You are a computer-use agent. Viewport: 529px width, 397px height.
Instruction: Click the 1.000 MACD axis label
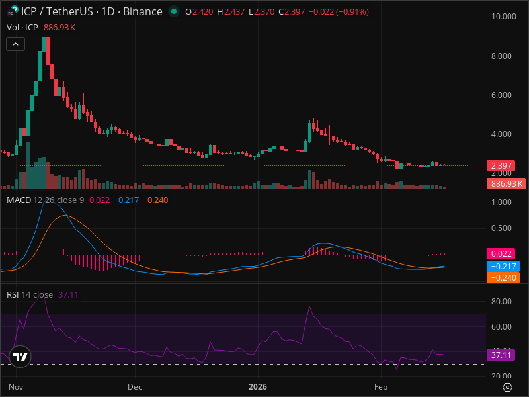pyautogui.click(x=501, y=202)
